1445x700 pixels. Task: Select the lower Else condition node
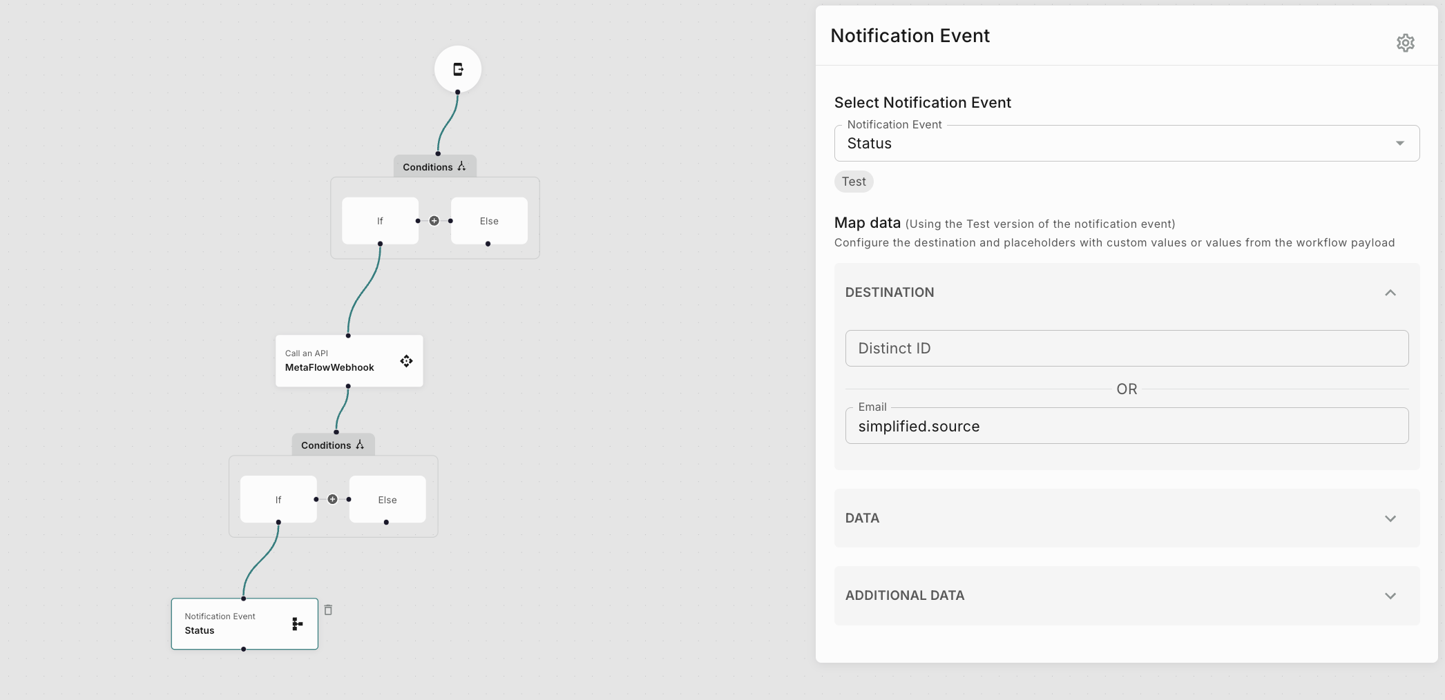tap(387, 499)
